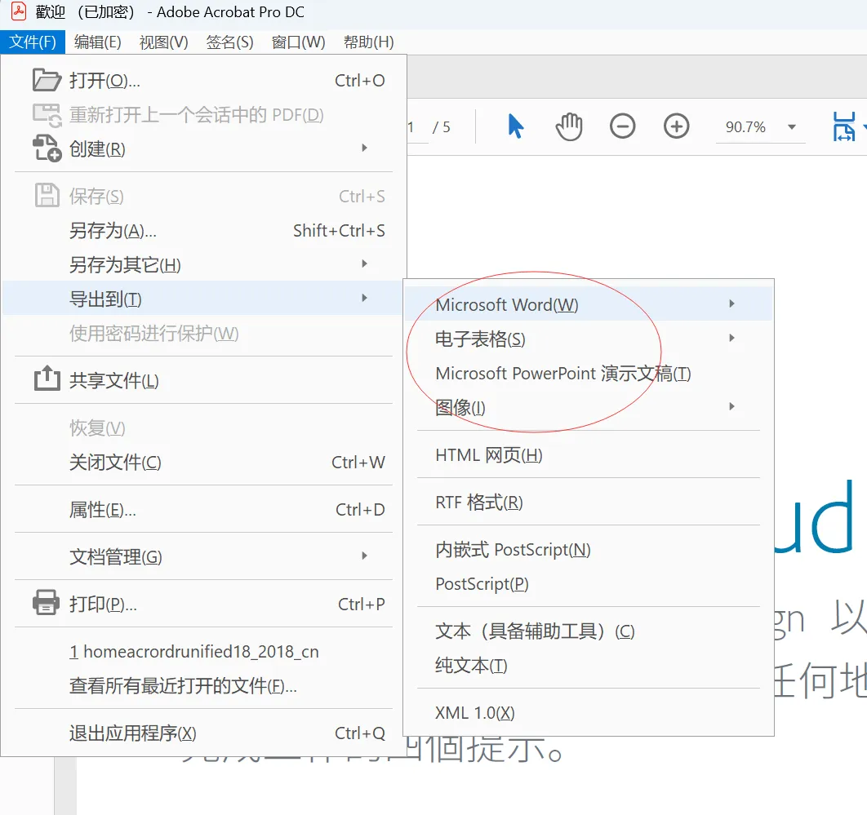Click the folder icon beside 打开(O)

[47, 81]
